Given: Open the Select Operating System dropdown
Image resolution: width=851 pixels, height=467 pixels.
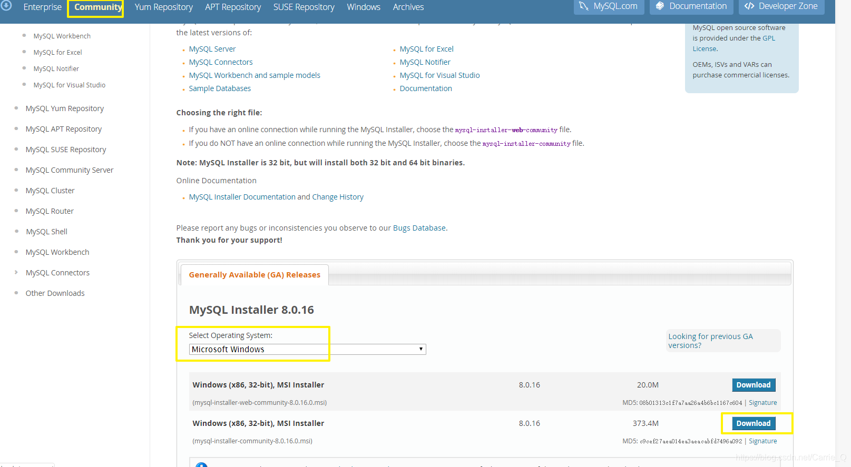Looking at the screenshot, I should tap(307, 349).
